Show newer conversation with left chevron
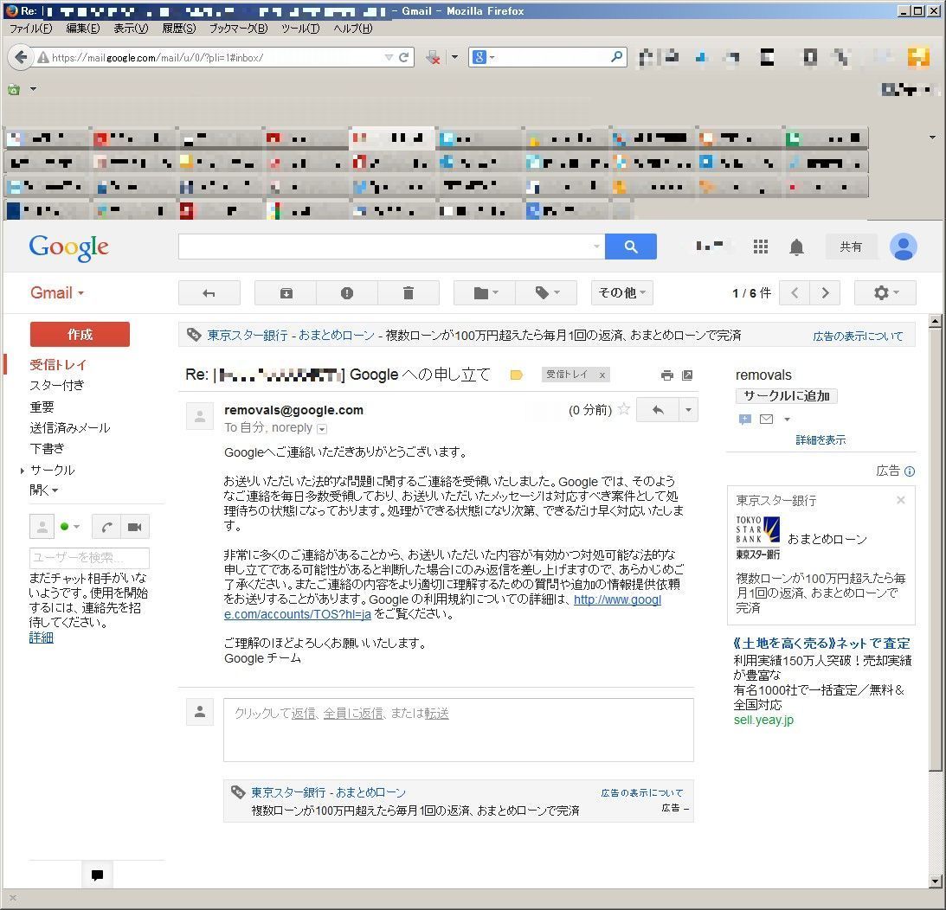Image resolution: width=946 pixels, height=910 pixels. [x=795, y=293]
